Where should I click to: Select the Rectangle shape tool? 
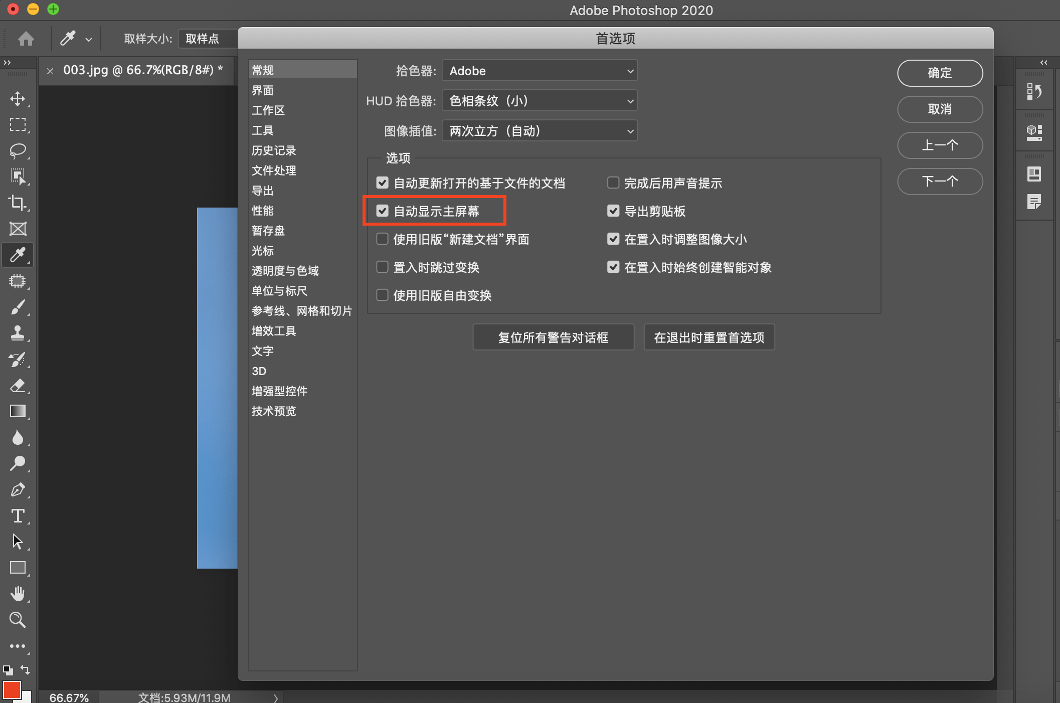coord(18,568)
